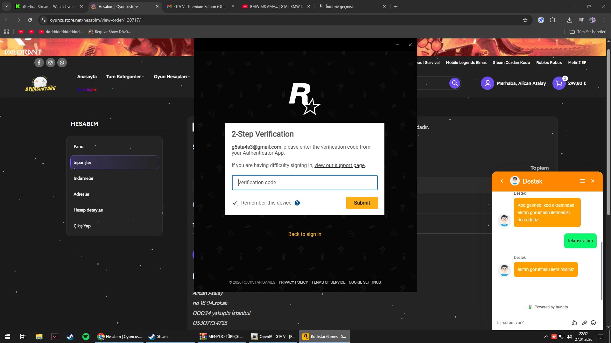Focus the Verification code input field
Screen dimensions: 611x343
pos(305,183)
